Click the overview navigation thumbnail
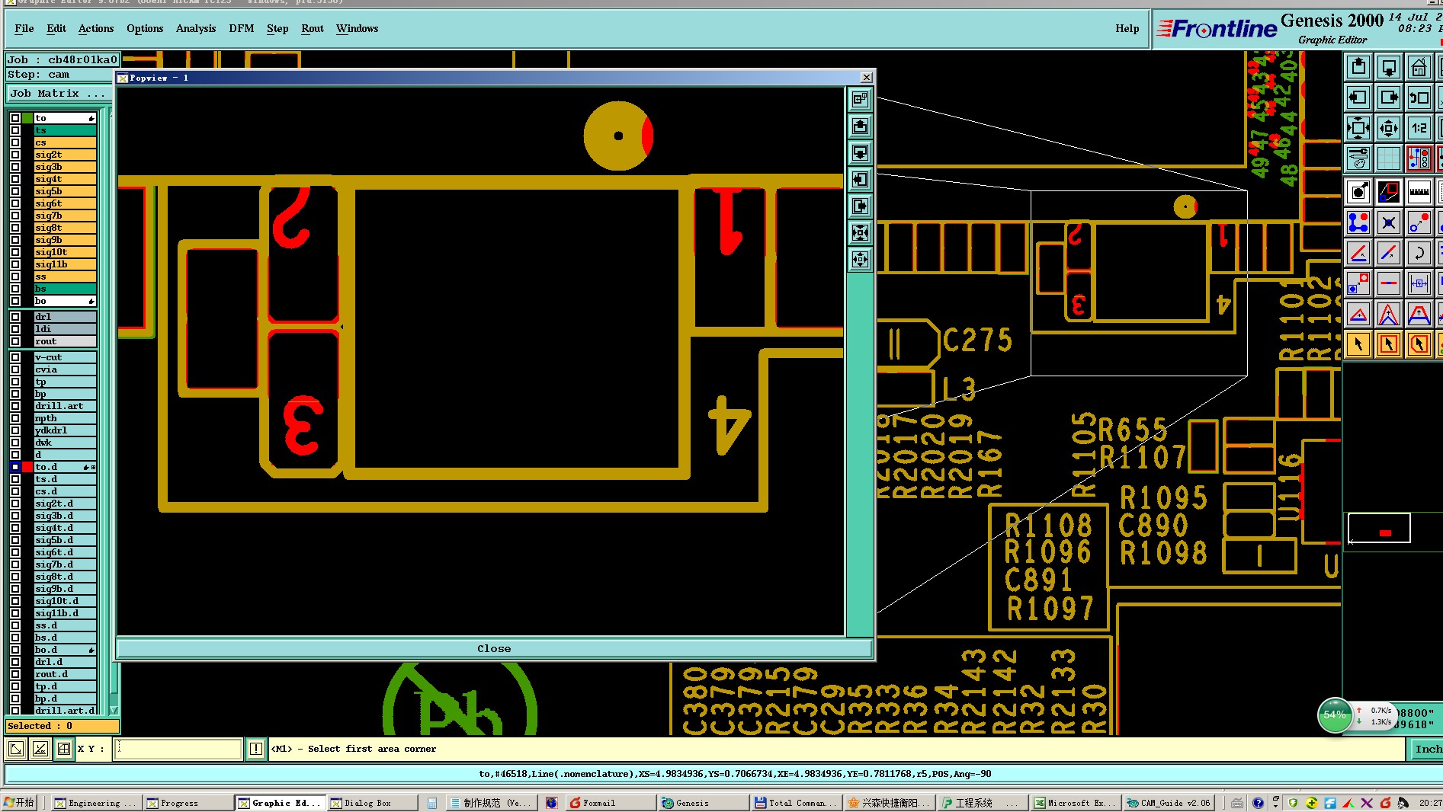1443x812 pixels. (x=1379, y=528)
